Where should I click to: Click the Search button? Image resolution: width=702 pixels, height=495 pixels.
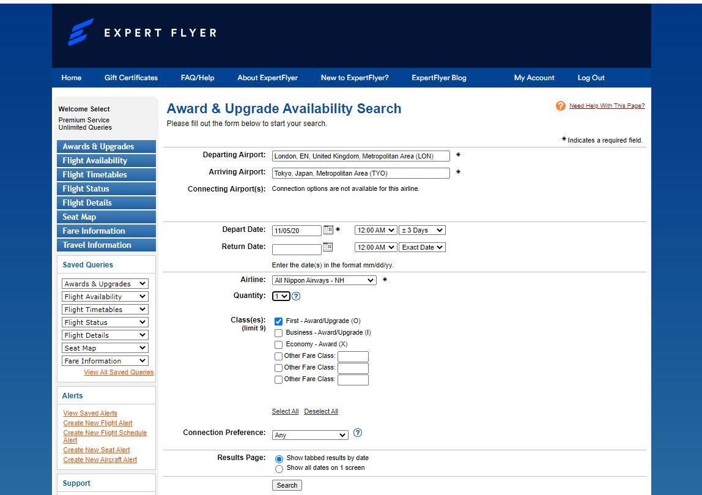point(287,485)
